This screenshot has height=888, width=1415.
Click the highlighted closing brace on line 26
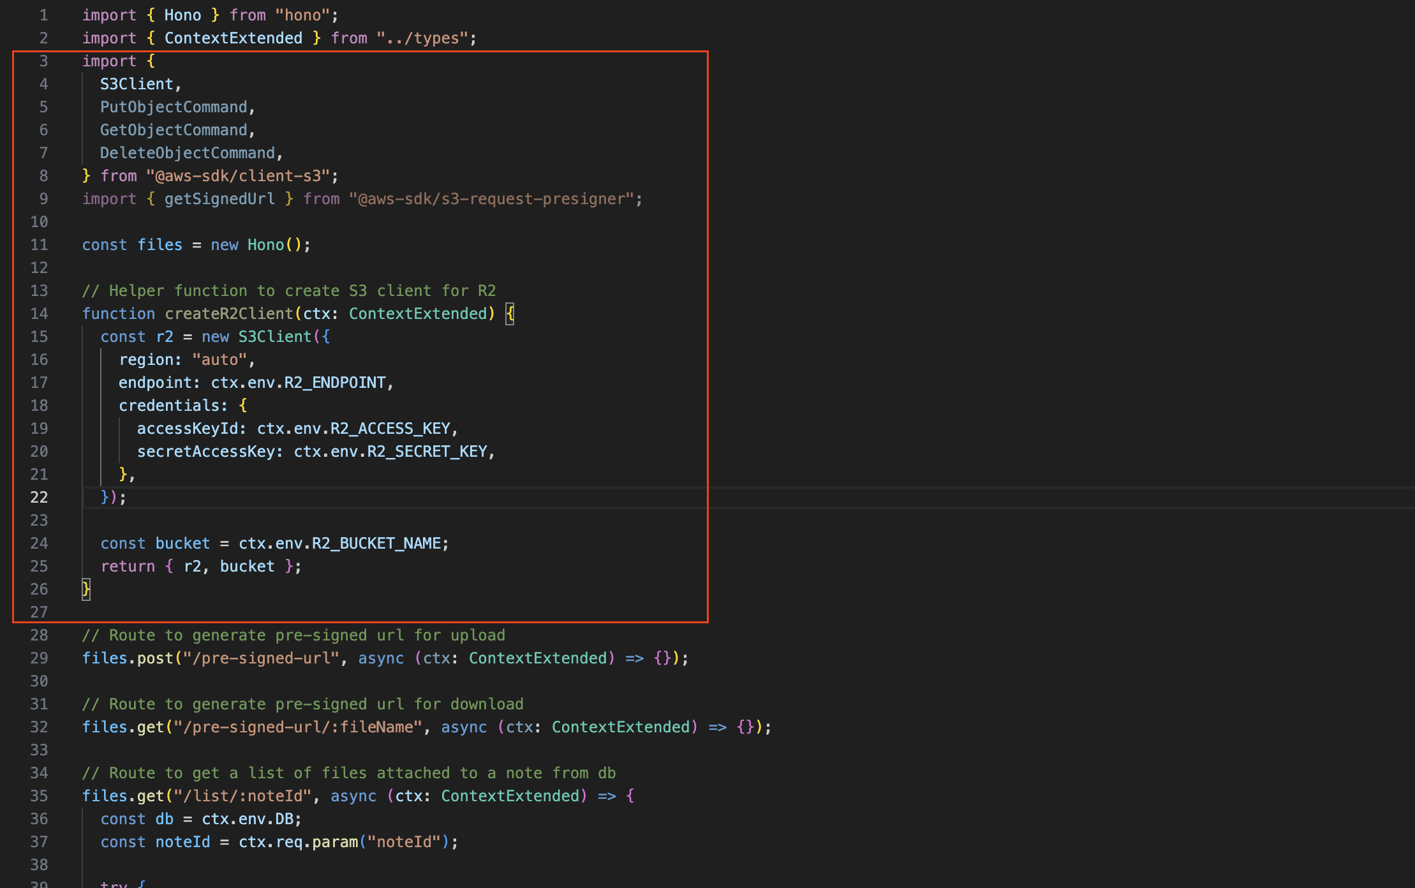pyautogui.click(x=86, y=589)
